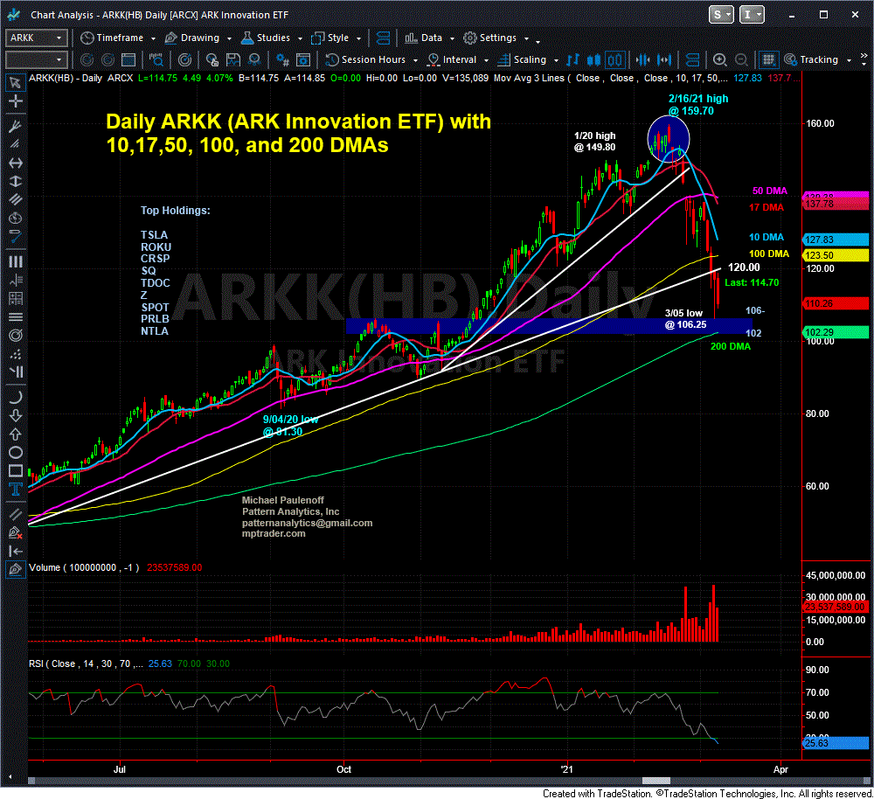Select the crosshair cursor tool
This screenshot has height=799, width=874.
tap(15, 101)
